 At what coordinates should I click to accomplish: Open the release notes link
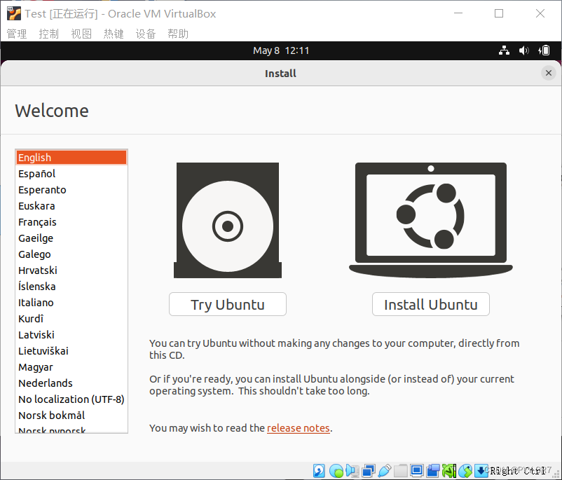(299, 428)
